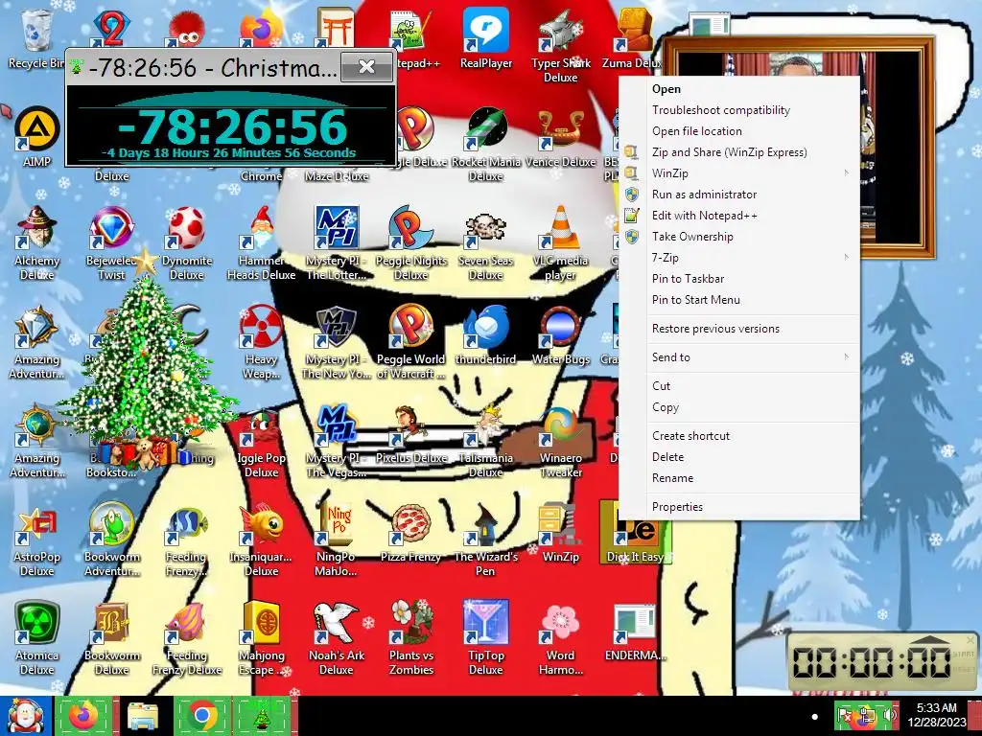Choose Take Ownership entry
Image resolution: width=982 pixels, height=736 pixels.
point(739,237)
